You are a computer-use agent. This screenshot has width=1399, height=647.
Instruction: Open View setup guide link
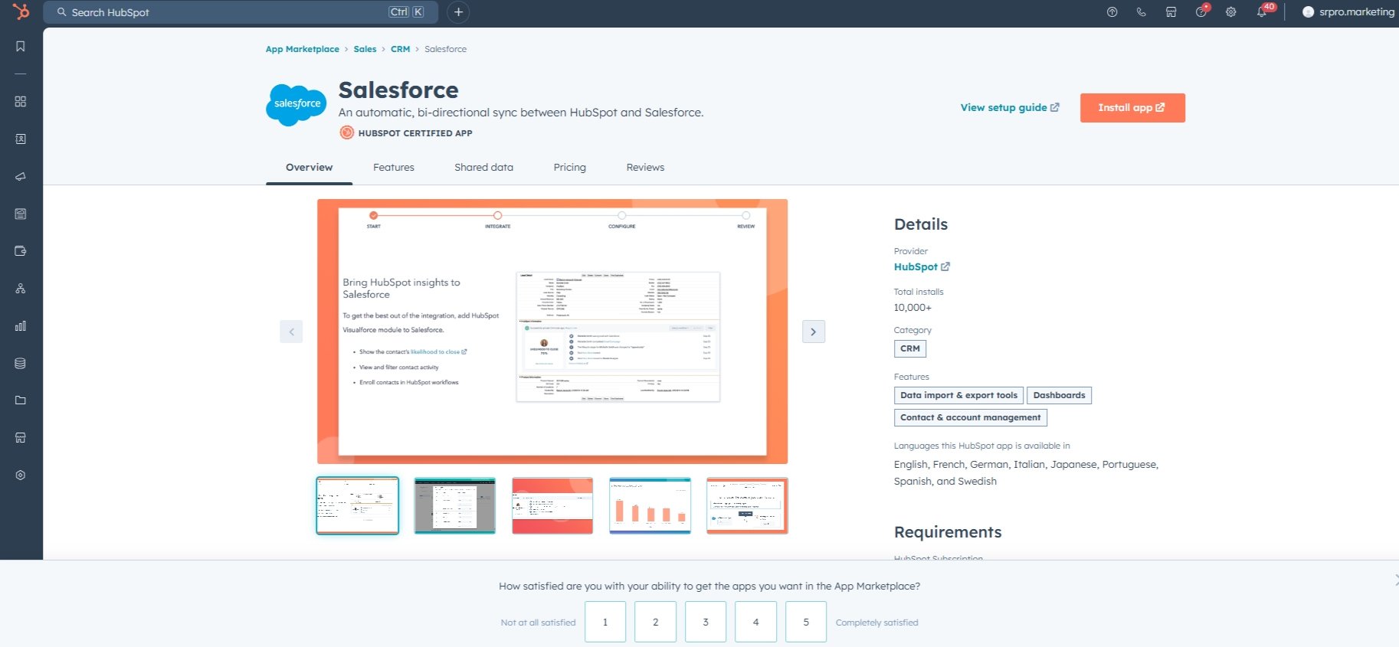[x=1010, y=108]
